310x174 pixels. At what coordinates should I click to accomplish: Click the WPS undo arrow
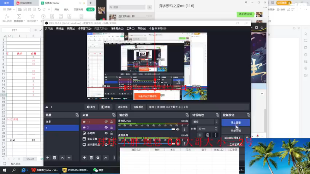39,9
